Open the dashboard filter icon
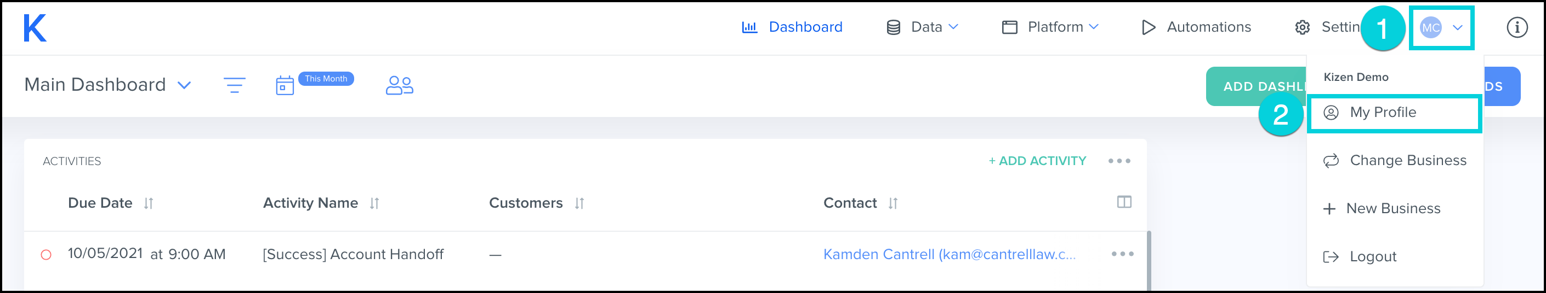 point(234,85)
